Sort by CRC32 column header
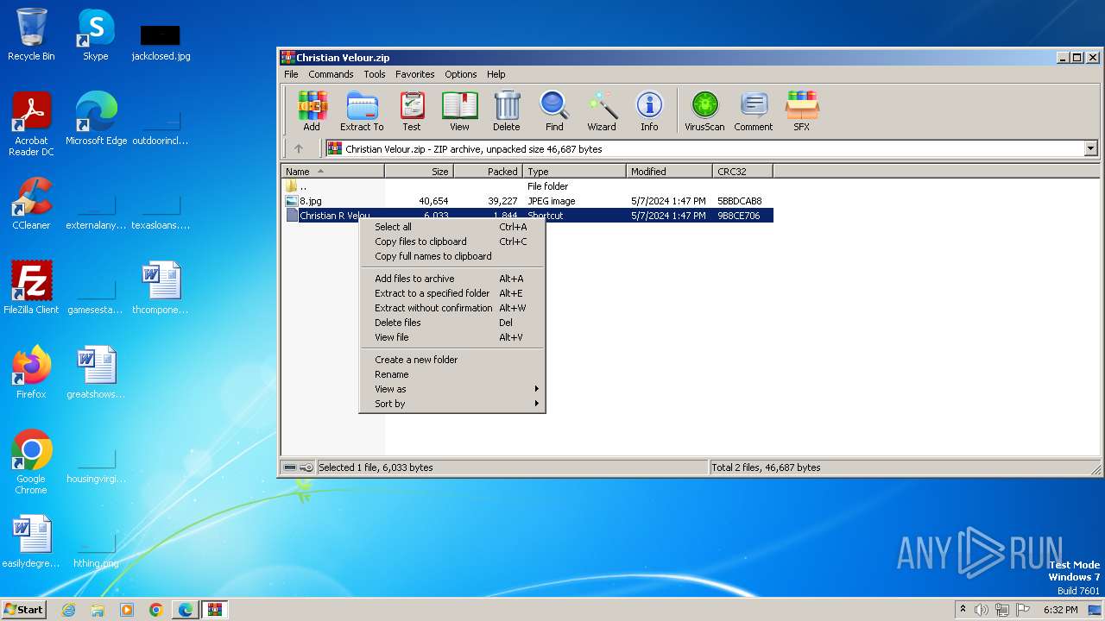The height and width of the screenshot is (621, 1105). tap(743, 172)
